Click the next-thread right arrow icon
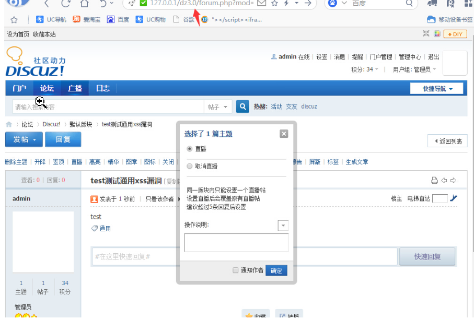 pyautogui.click(x=454, y=180)
